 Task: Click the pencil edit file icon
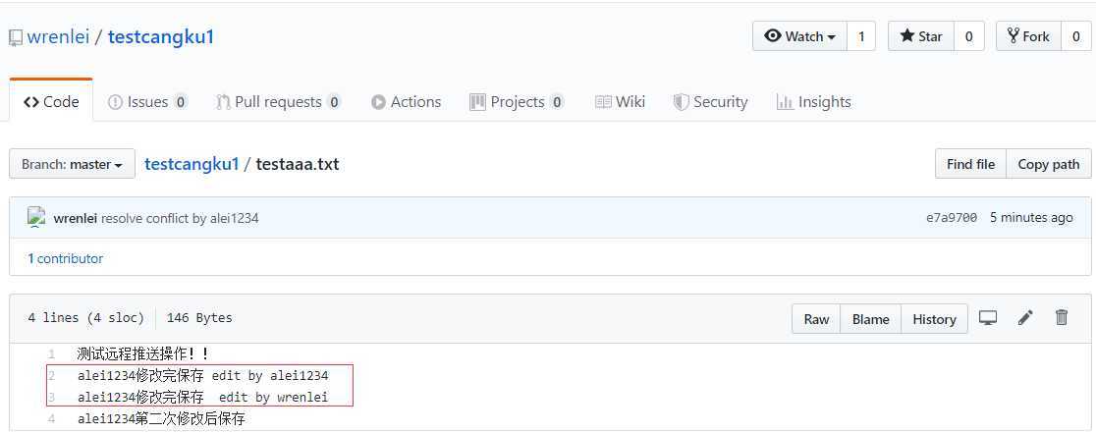pyautogui.click(x=1025, y=318)
